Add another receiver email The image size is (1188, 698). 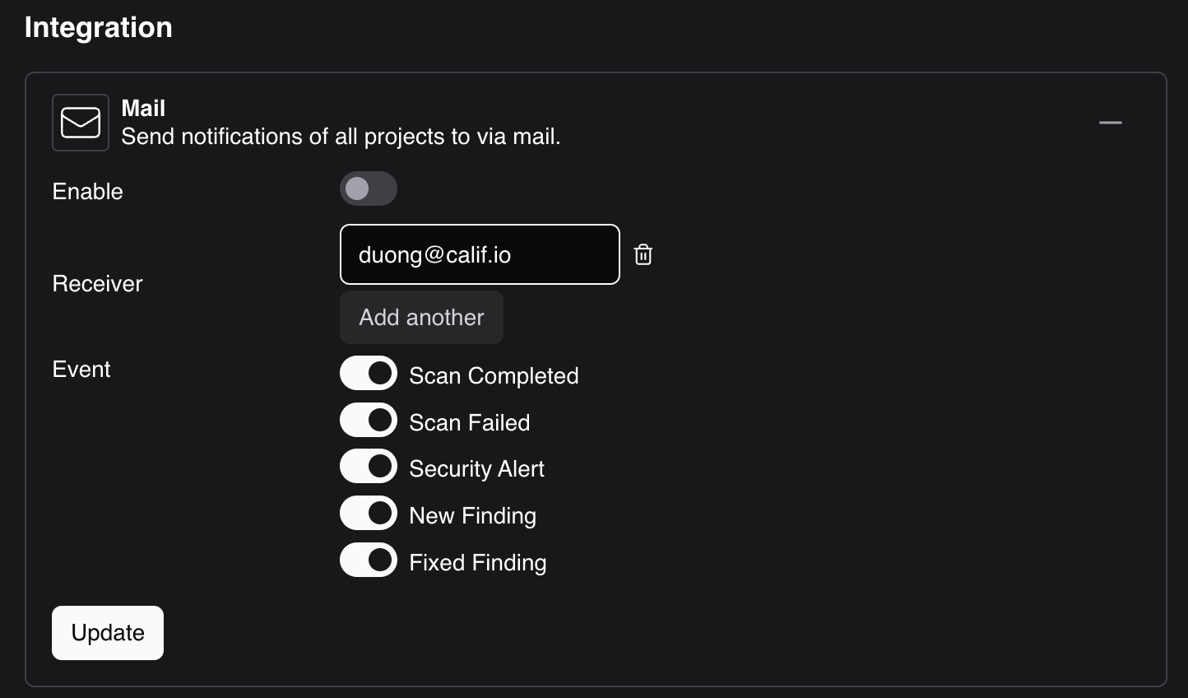(421, 317)
